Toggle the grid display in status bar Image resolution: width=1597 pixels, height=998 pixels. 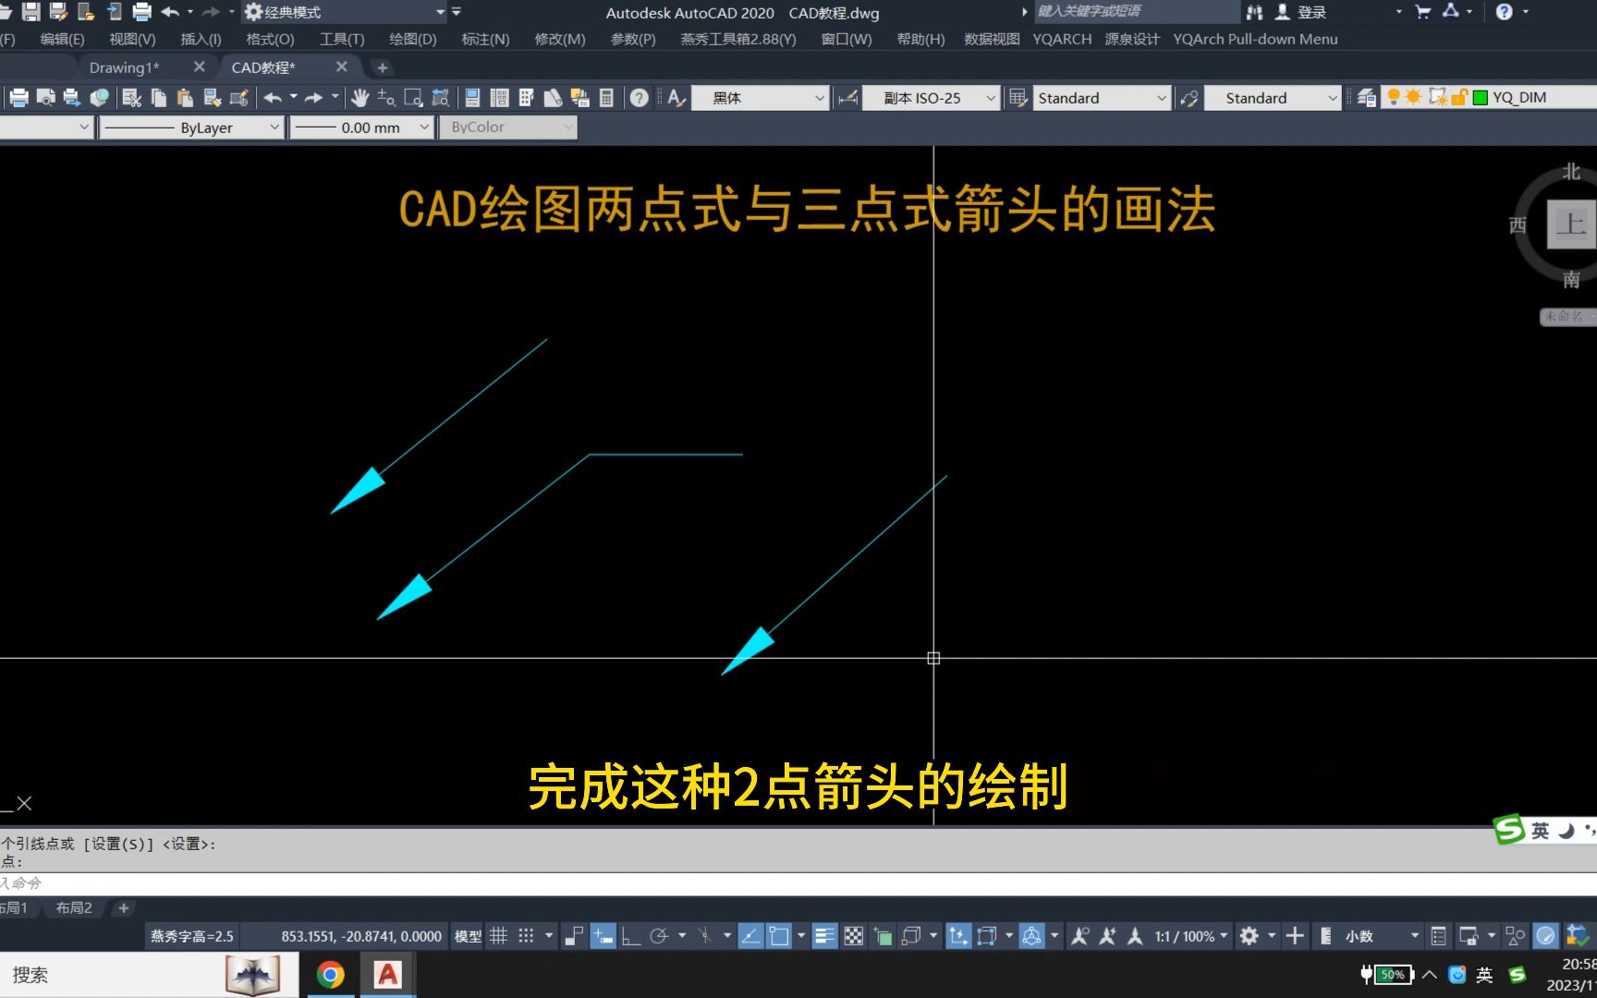tap(498, 936)
